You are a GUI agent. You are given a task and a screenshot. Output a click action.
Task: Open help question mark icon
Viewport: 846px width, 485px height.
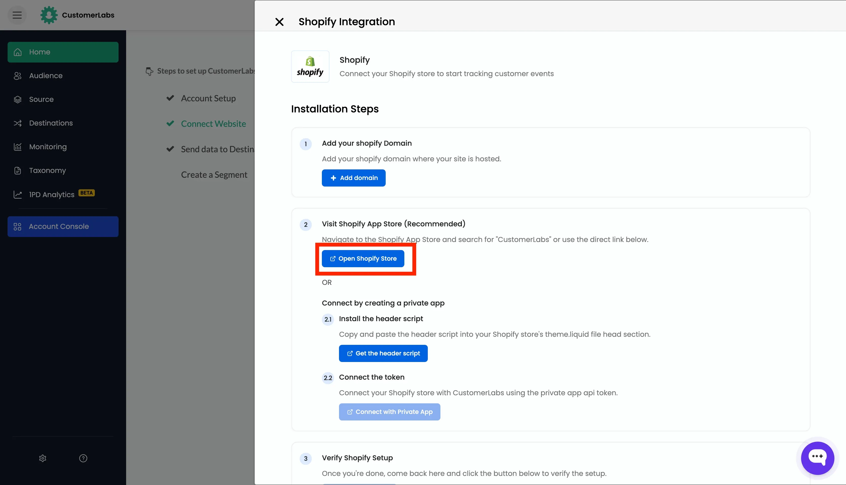pos(83,458)
